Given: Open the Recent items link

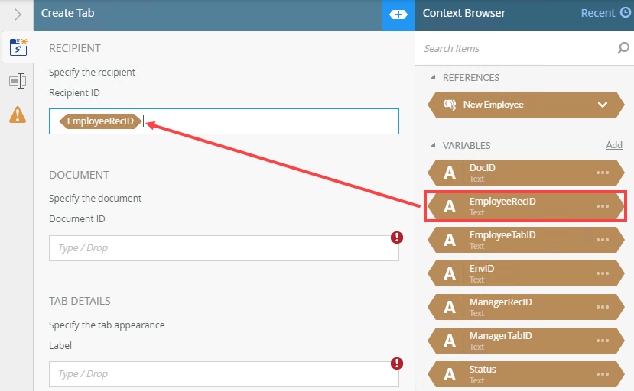Looking at the screenshot, I should point(597,13).
